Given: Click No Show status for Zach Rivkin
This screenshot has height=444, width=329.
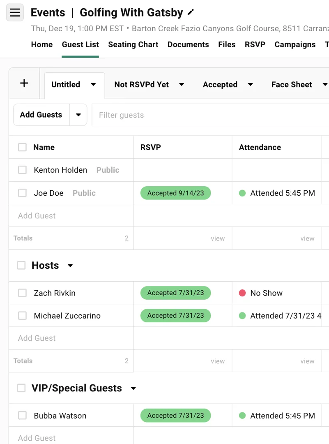Looking at the screenshot, I should 266,293.
